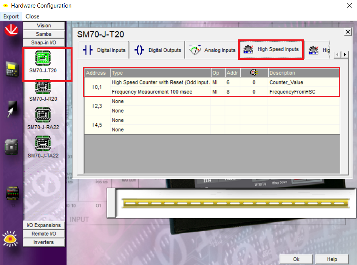357x265 pixels.
Task: Click the Address column header
Action: (97, 73)
